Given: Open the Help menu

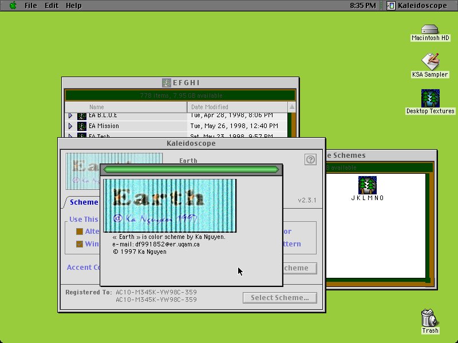Looking at the screenshot, I should pyautogui.click(x=73, y=6).
